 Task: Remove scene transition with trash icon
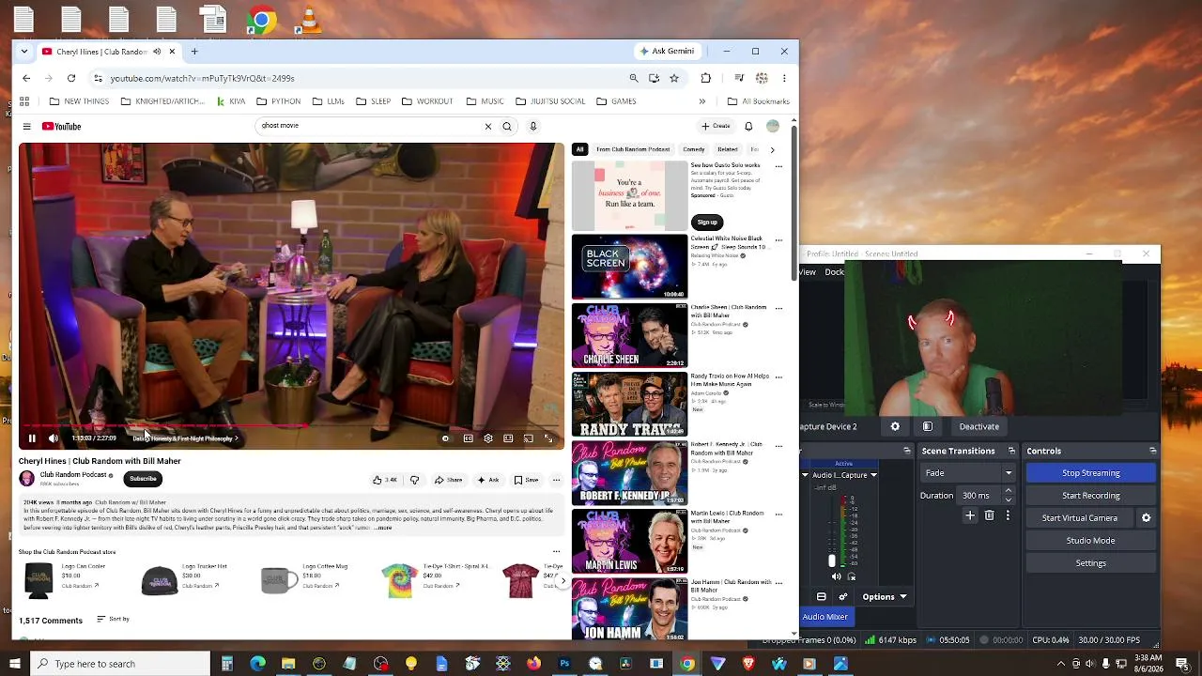pyautogui.click(x=989, y=515)
